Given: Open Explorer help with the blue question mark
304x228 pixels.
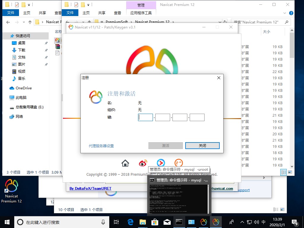Looking at the screenshot, I should point(291,13).
